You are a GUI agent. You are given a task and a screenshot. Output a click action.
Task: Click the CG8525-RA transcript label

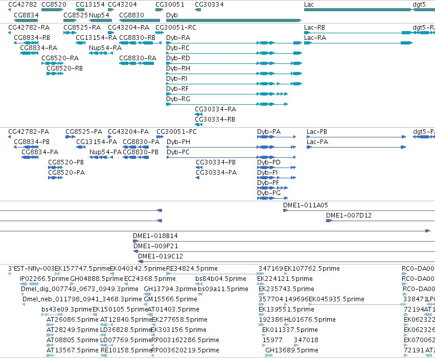click(x=82, y=28)
